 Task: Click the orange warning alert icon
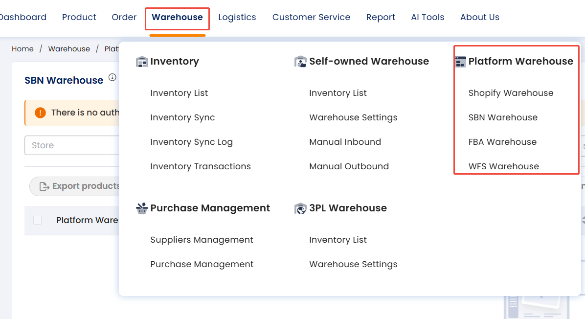[40, 113]
